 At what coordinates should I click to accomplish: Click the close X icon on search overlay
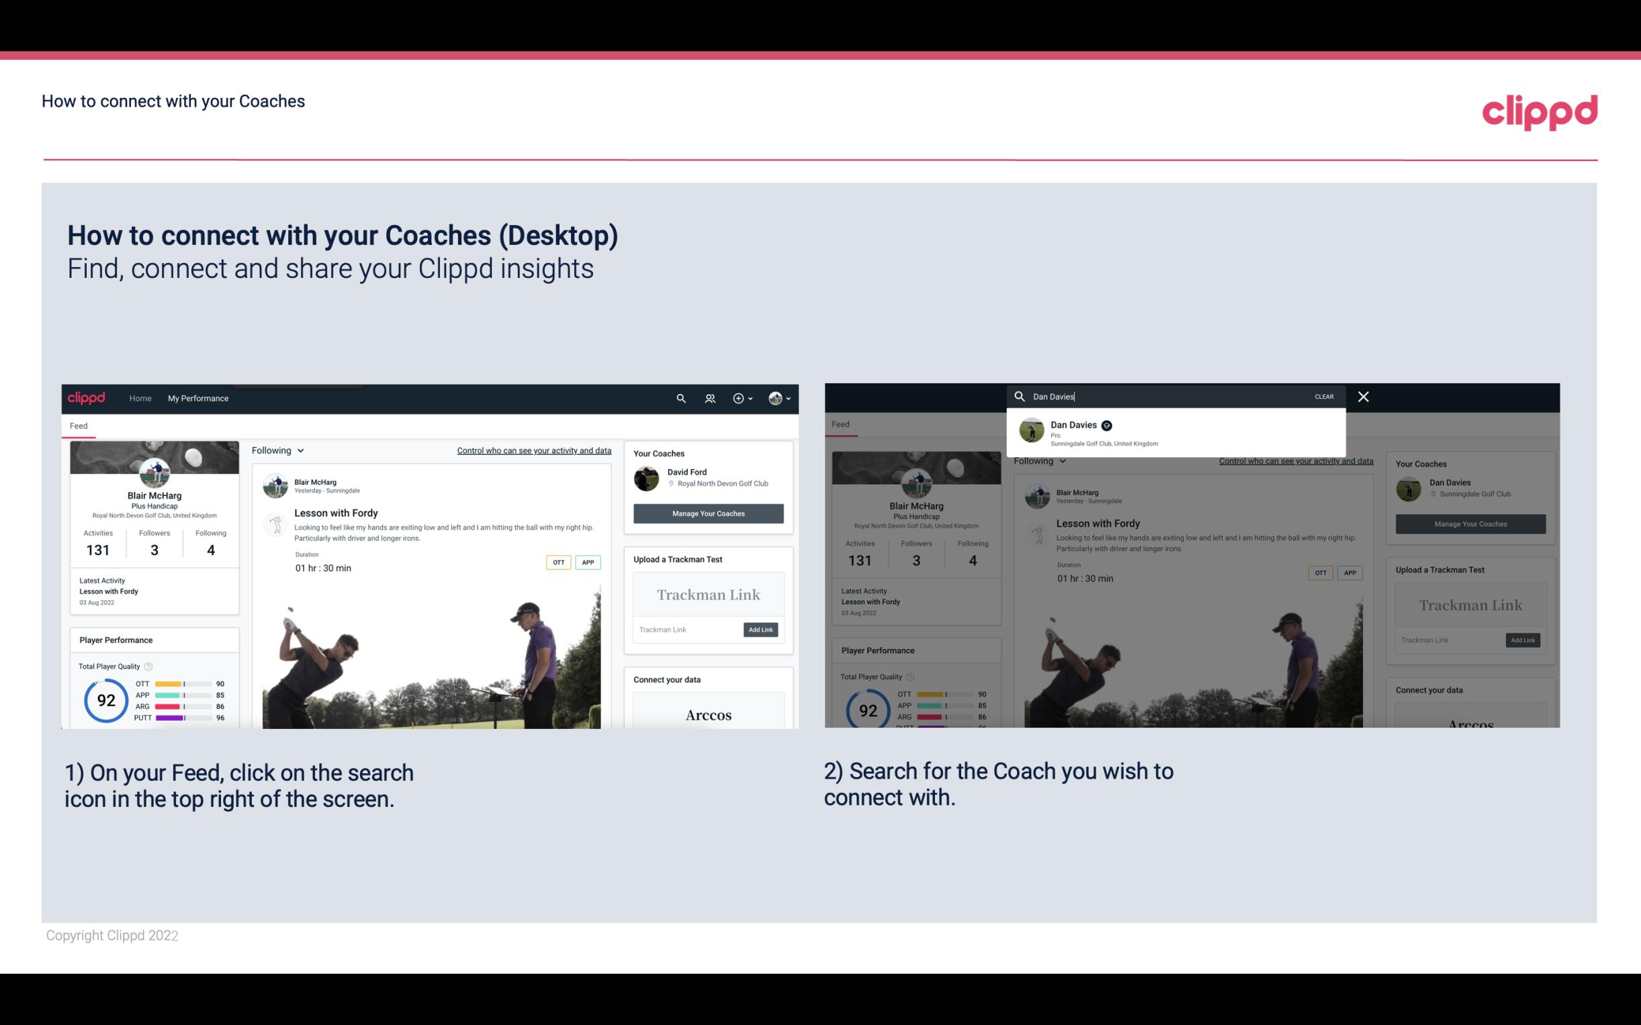click(1362, 395)
